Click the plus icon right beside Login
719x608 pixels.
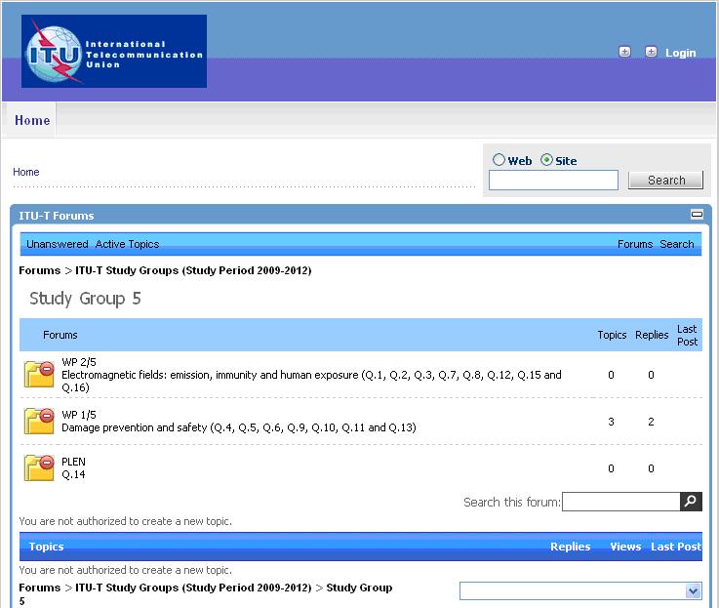point(651,52)
